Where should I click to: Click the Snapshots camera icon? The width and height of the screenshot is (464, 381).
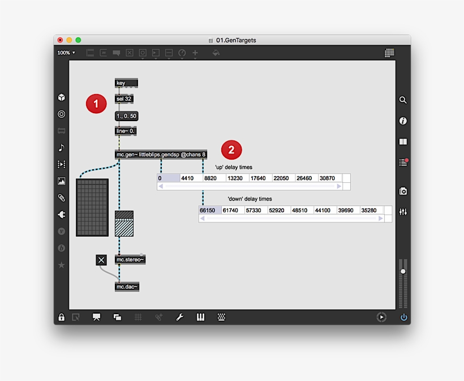(x=403, y=191)
